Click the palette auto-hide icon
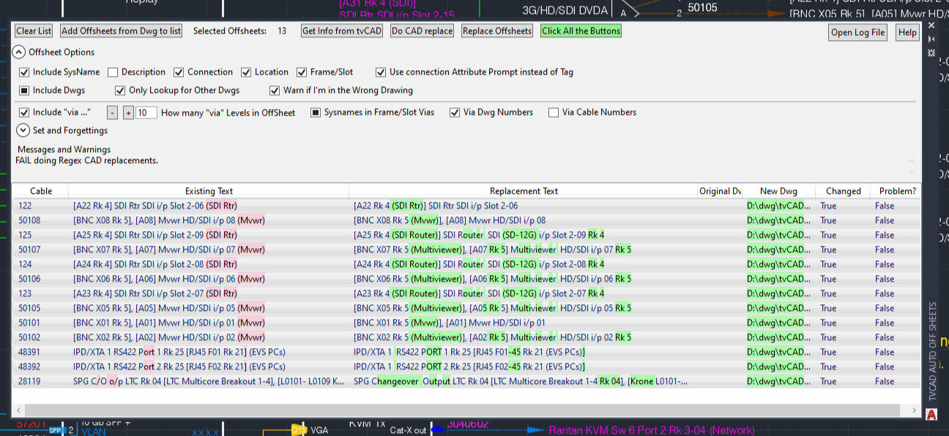Image resolution: width=949 pixels, height=436 pixels. coord(931,40)
